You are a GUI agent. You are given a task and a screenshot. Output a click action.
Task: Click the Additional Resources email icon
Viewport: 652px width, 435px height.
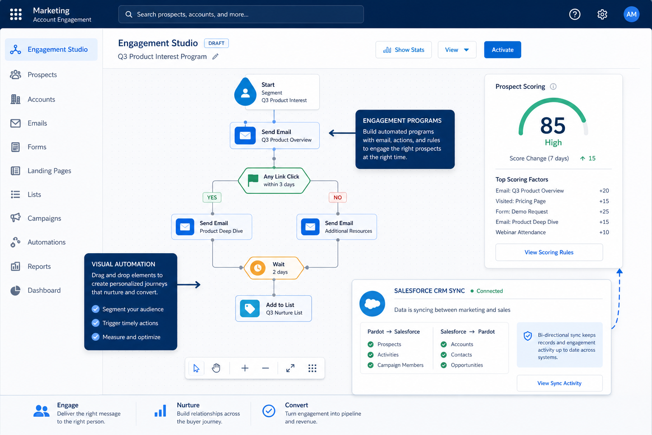tap(310, 227)
